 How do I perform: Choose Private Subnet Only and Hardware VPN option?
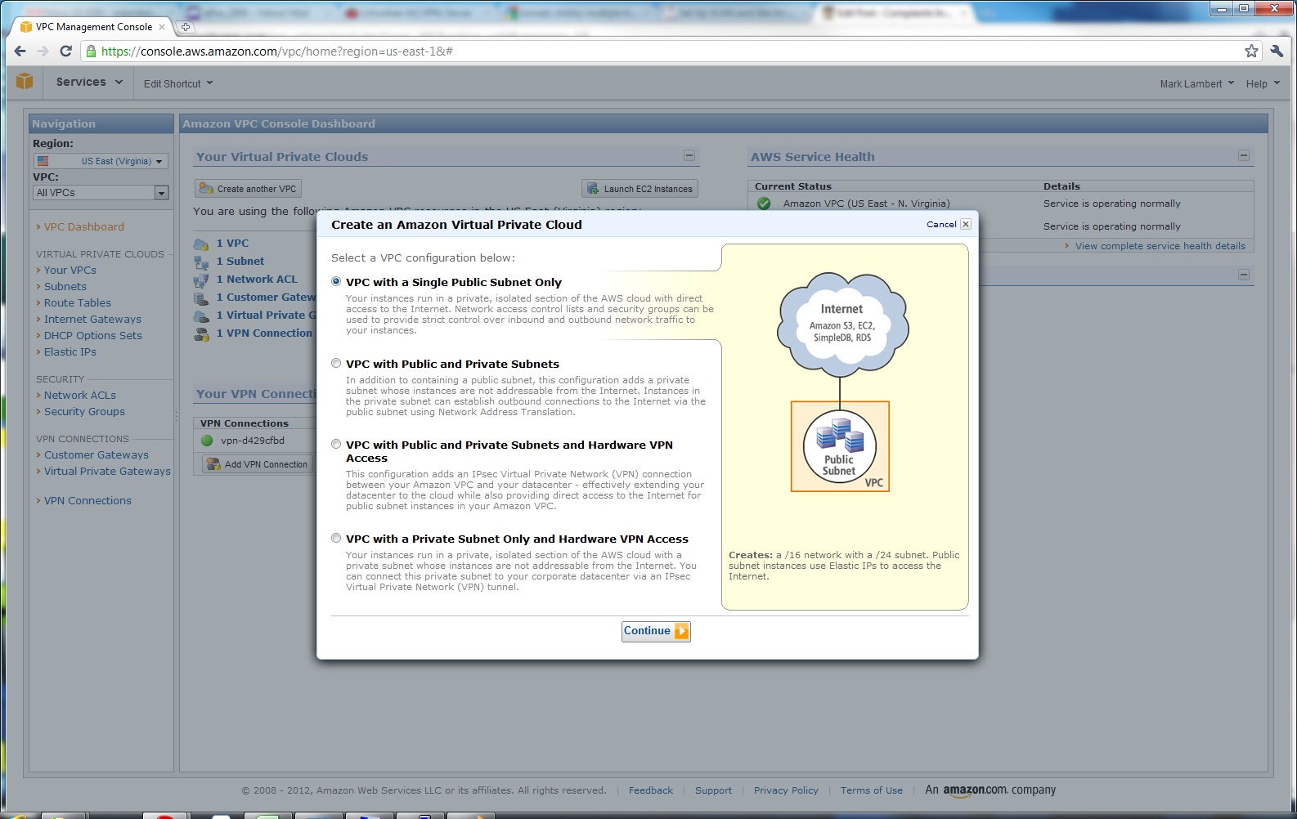point(336,538)
